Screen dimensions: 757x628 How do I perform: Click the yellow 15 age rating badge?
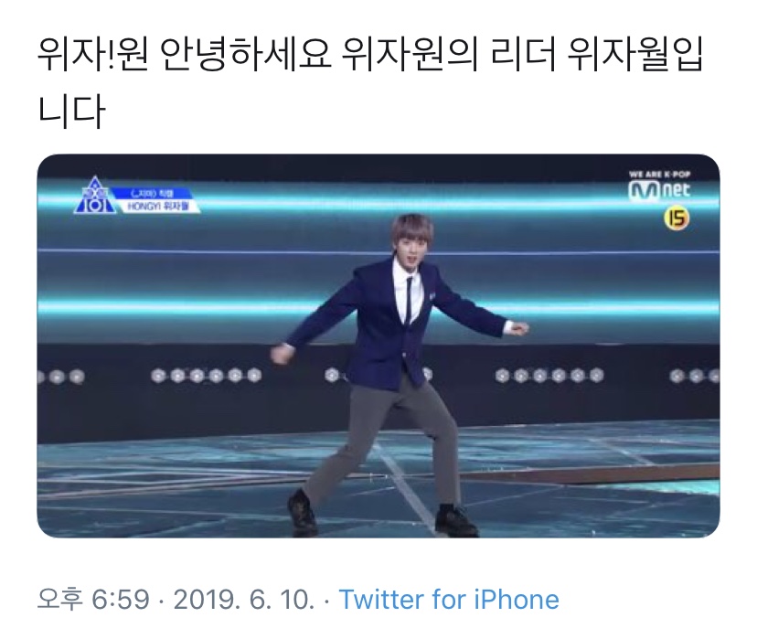pyautogui.click(x=677, y=218)
